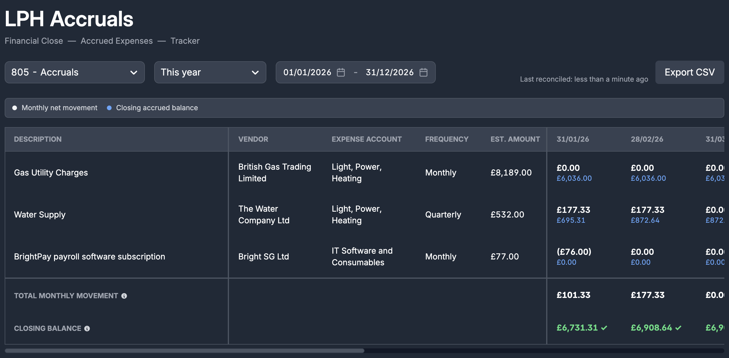Click the green check beside £6,731.31
Image resolution: width=729 pixels, height=358 pixels.
pyautogui.click(x=604, y=328)
